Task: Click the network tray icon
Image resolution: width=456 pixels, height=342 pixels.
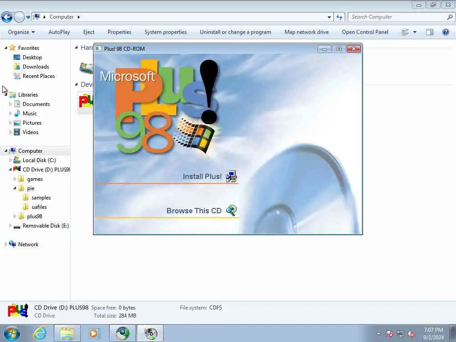Action: pos(400,334)
